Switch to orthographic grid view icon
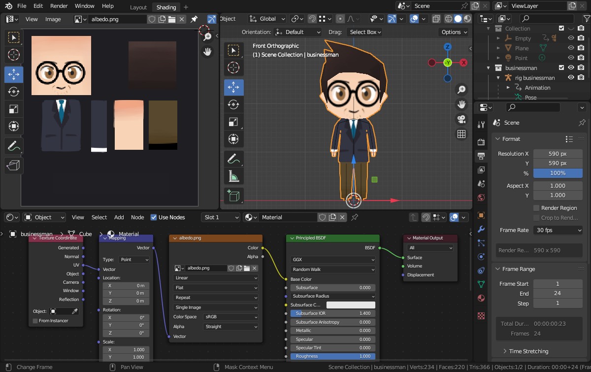Viewport: 591px width, 372px height. coord(461,134)
